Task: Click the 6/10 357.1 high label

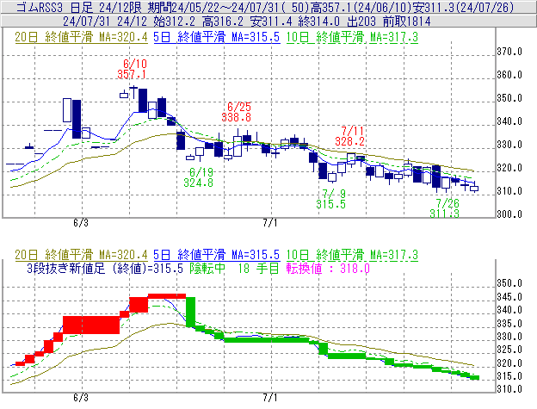Action: click(x=132, y=69)
